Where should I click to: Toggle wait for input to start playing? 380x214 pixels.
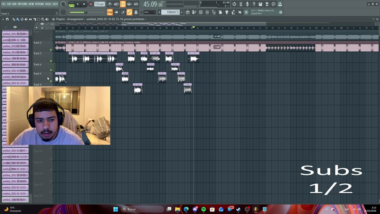pyautogui.click(x=116, y=4)
